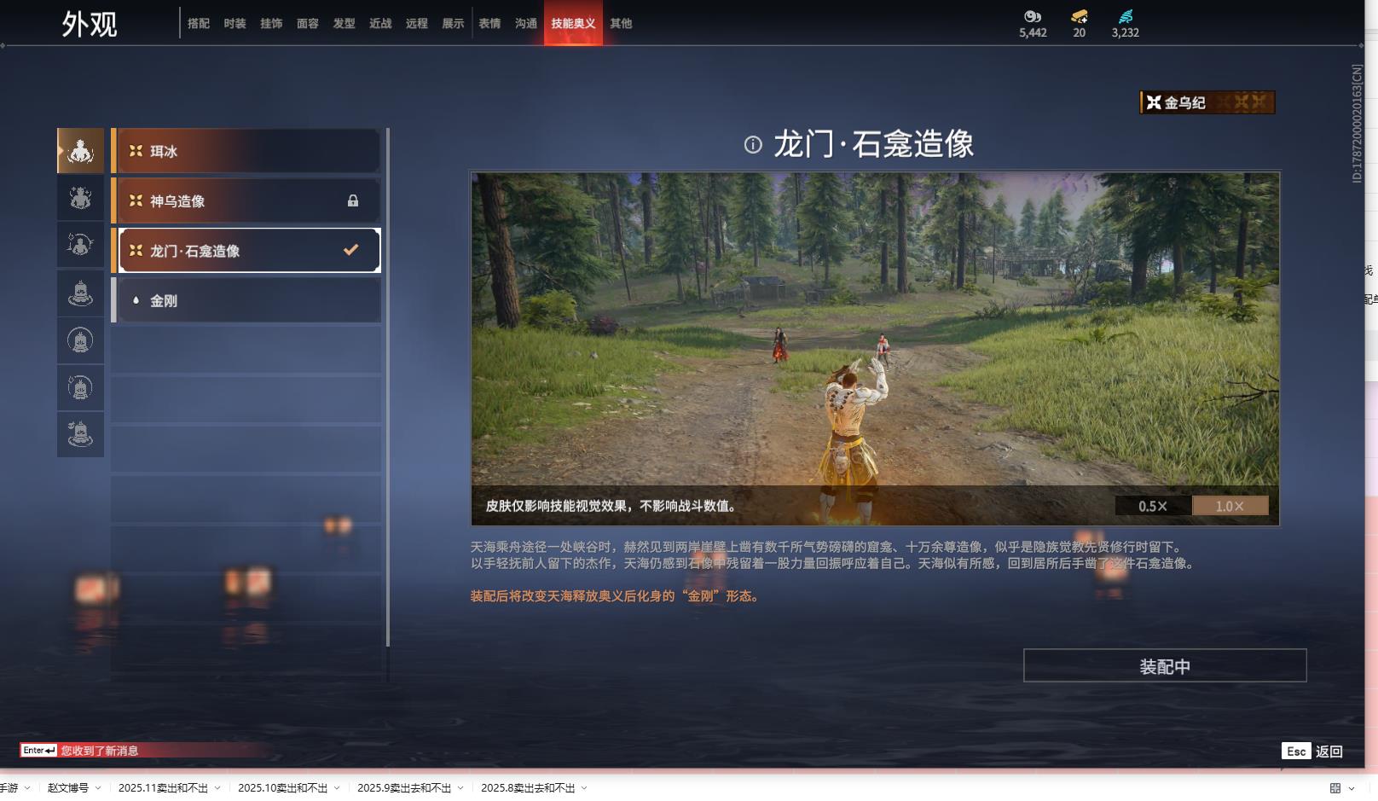The height and width of the screenshot is (801, 1378).
Task: Click the 金乌纪 badge
Action: point(1207,102)
